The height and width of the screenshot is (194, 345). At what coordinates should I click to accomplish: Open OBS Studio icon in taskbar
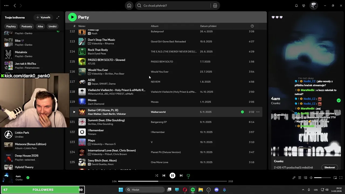coord(209,190)
